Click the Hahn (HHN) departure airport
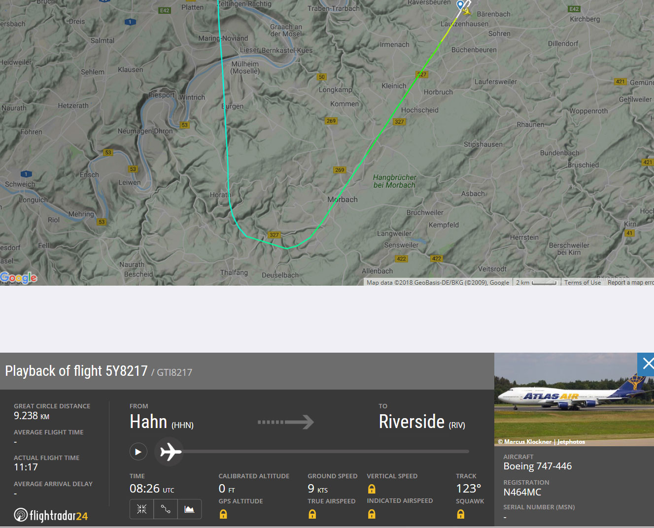 (162, 422)
